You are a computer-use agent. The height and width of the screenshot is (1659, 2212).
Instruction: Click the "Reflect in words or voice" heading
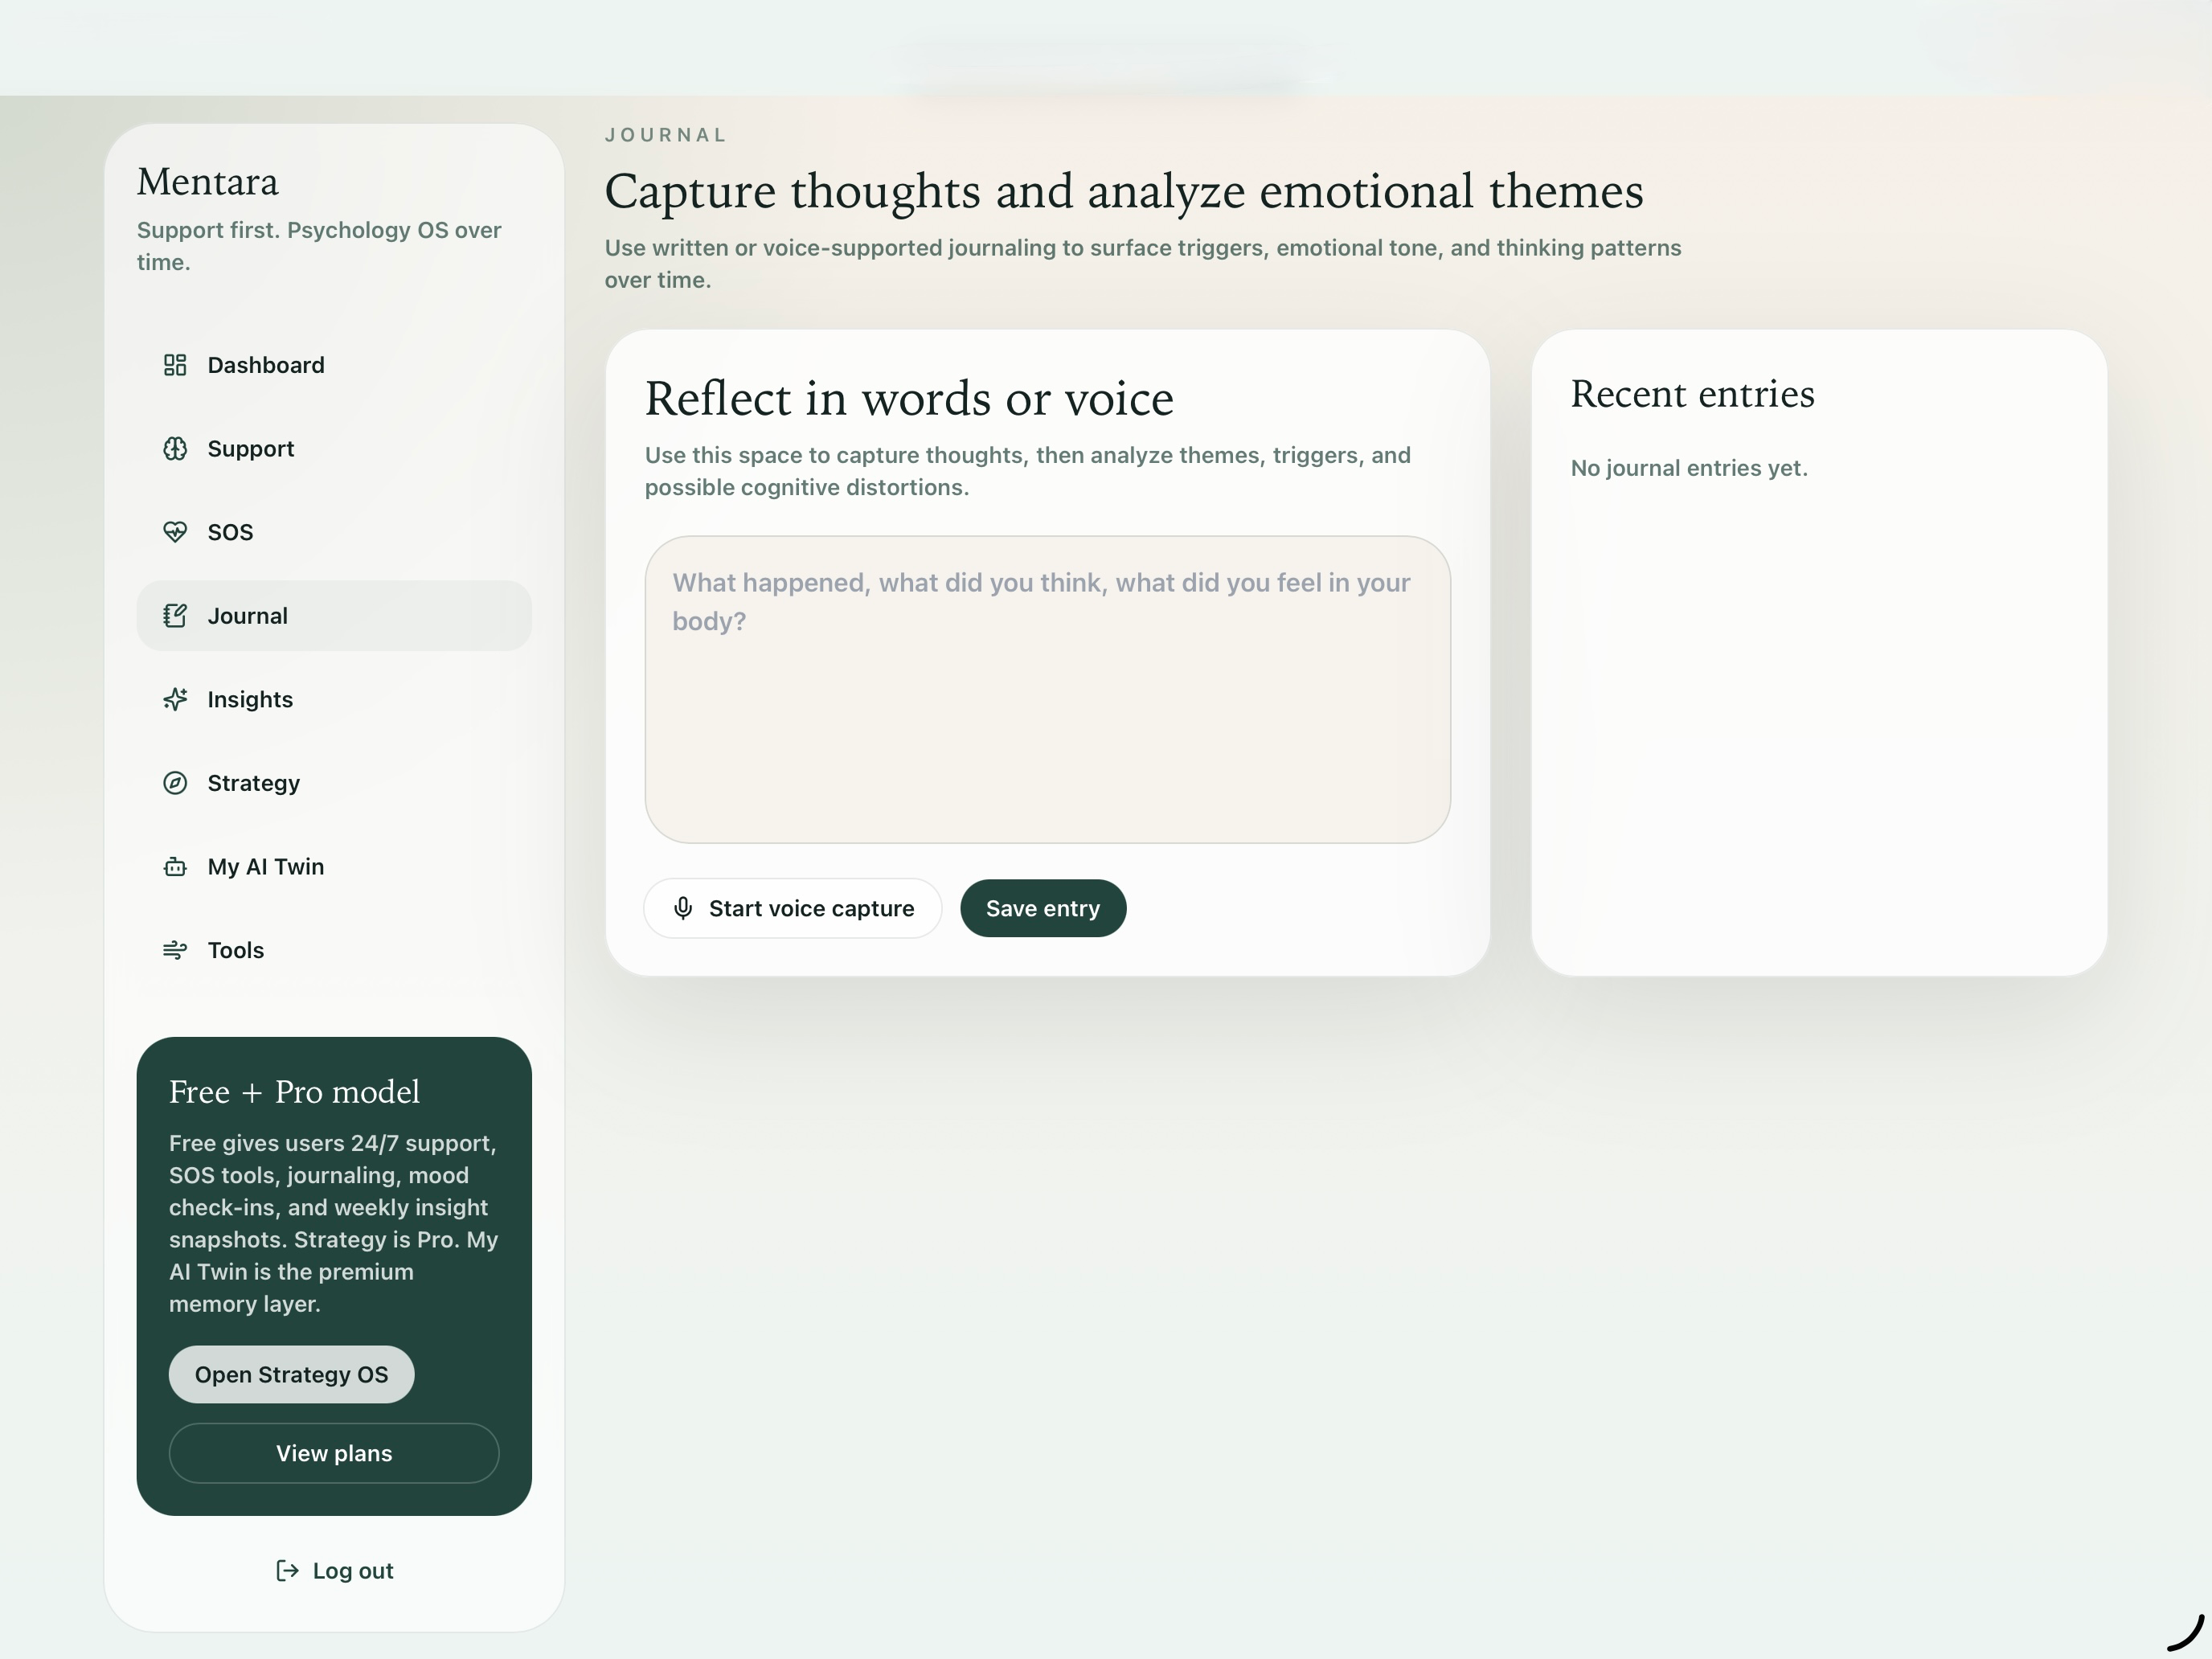pos(909,399)
